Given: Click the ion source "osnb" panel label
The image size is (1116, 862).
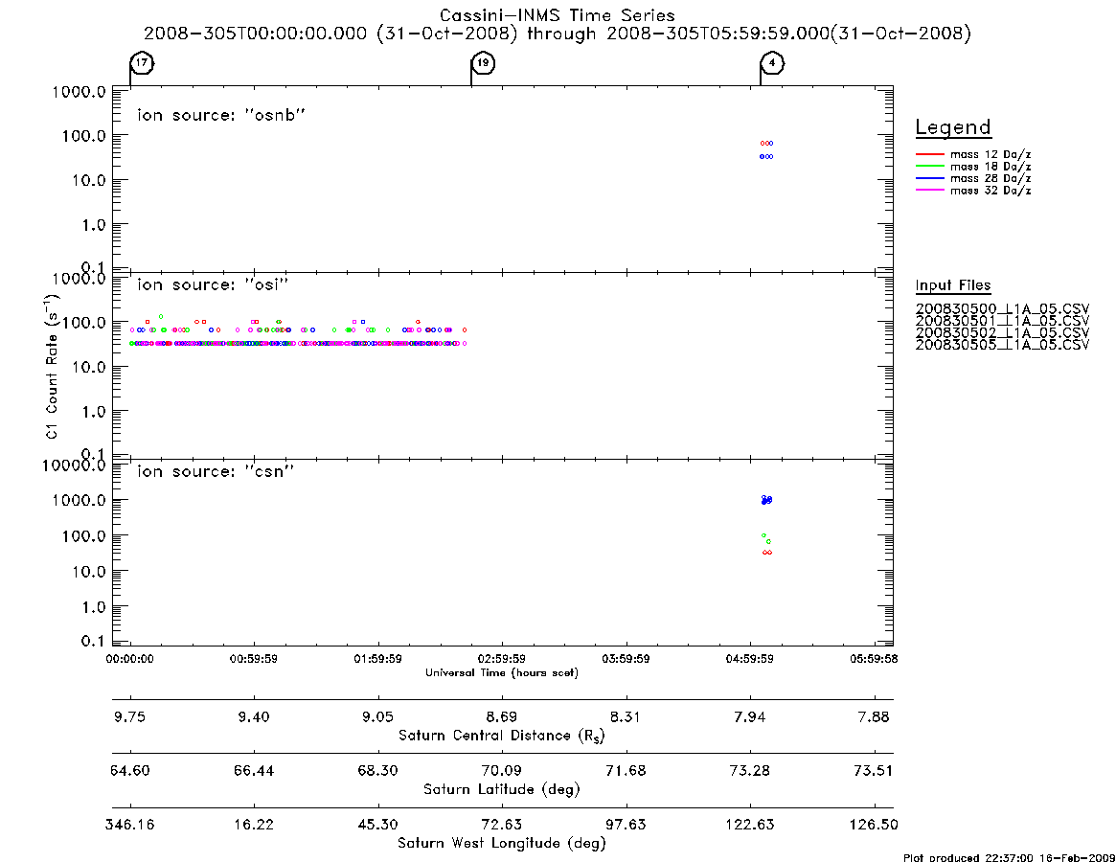Looking at the screenshot, I should pyautogui.click(x=221, y=115).
